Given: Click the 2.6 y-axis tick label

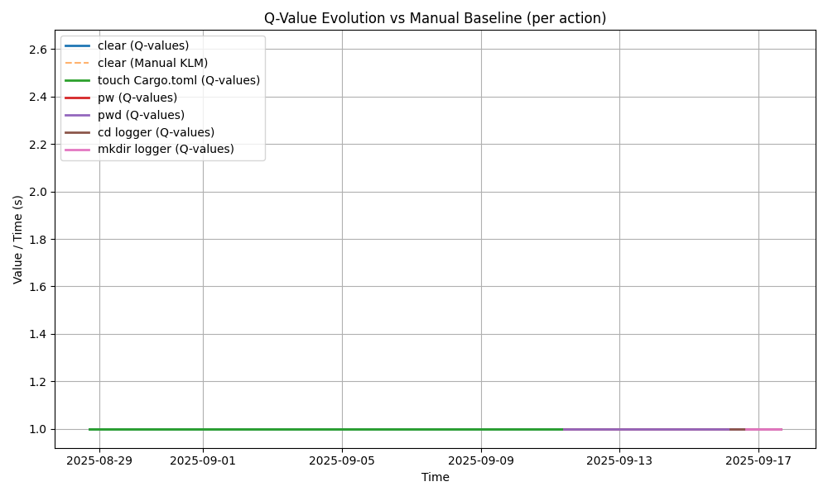Looking at the screenshot, I should (x=38, y=50).
